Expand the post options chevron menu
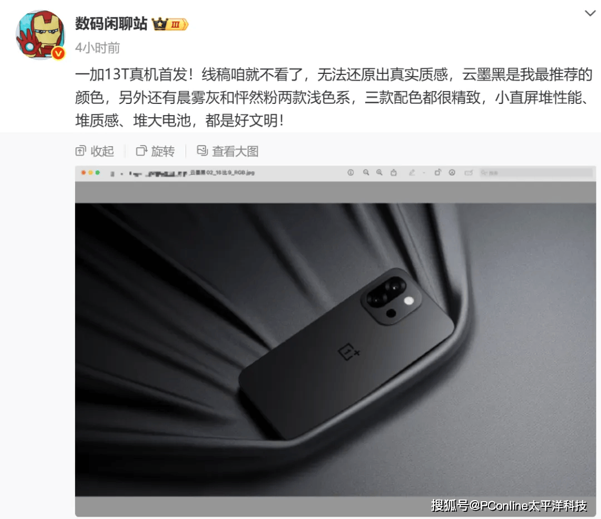 [590, 13]
